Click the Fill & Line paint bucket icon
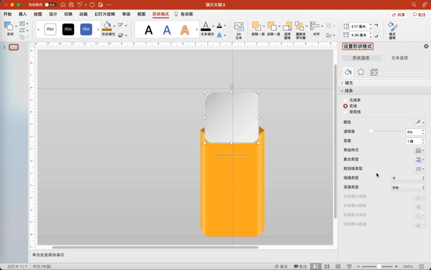The image size is (431, 270). tap(348, 72)
